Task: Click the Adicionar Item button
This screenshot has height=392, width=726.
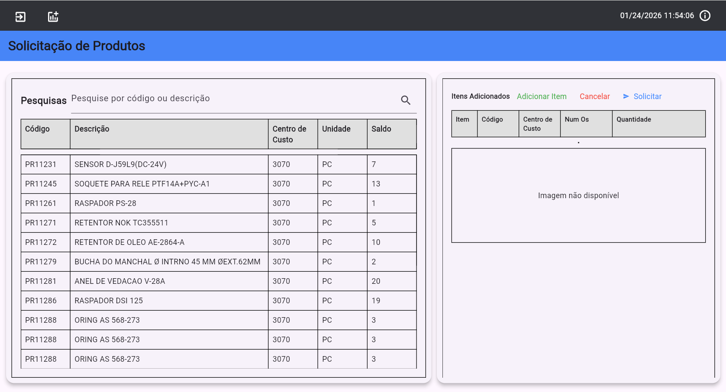Action: click(541, 96)
